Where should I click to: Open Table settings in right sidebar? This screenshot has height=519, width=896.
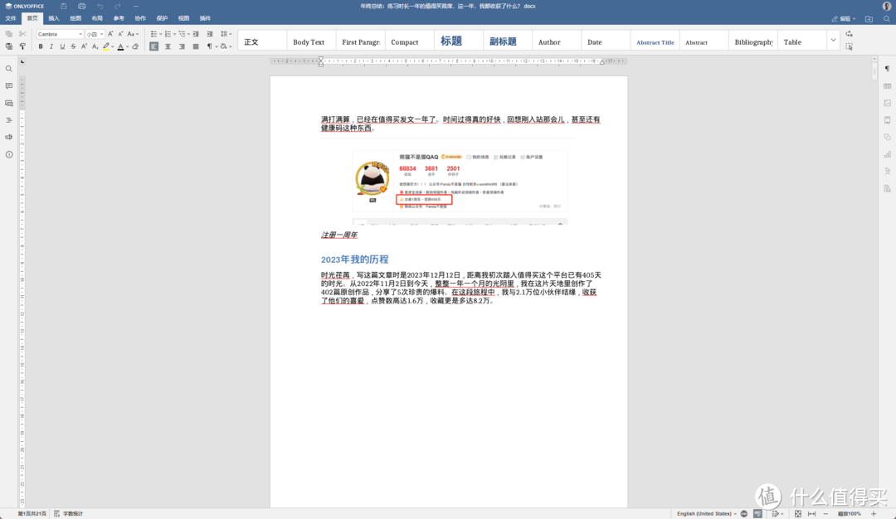887,86
